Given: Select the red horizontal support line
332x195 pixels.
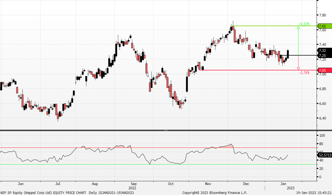Looking at the screenshot, I should point(258,70).
